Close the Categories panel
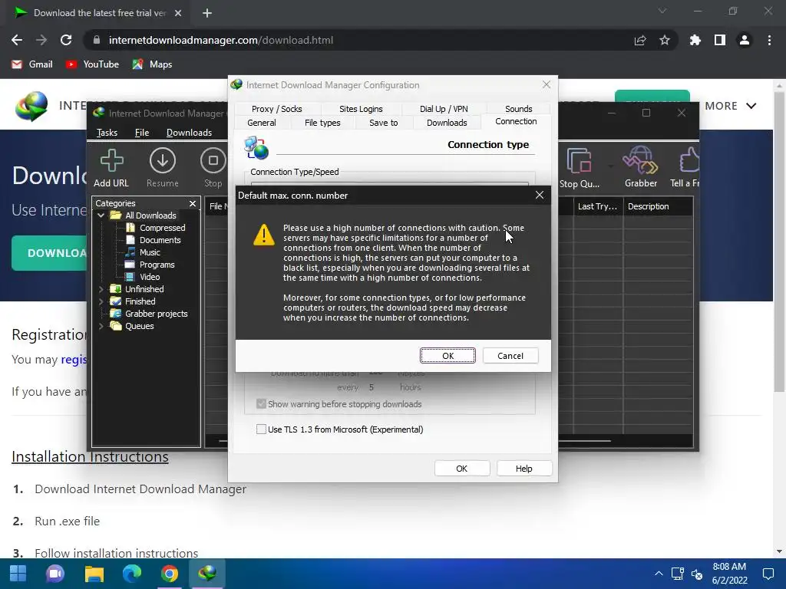 [x=193, y=202]
